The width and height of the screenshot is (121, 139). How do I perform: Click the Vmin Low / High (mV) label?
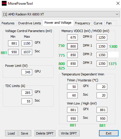pyautogui.click(x=82, y=103)
